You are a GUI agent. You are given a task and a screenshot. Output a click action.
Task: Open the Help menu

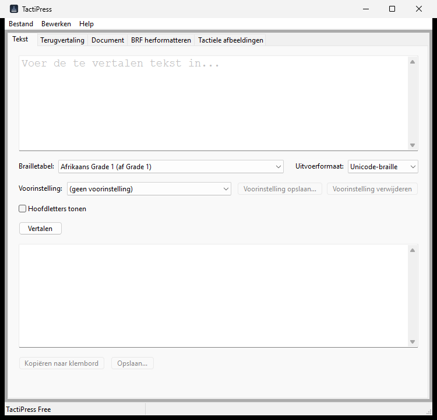point(86,24)
